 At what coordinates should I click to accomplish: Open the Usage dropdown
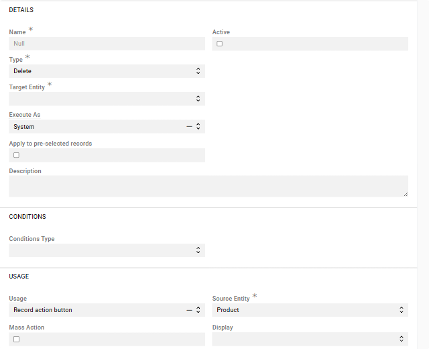pyautogui.click(x=198, y=310)
